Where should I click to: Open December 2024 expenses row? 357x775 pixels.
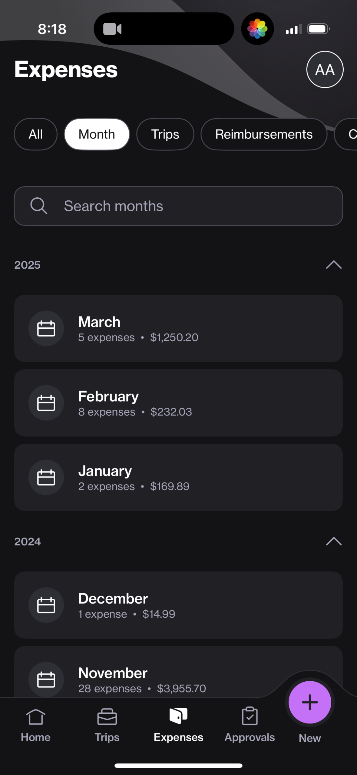[178, 605]
